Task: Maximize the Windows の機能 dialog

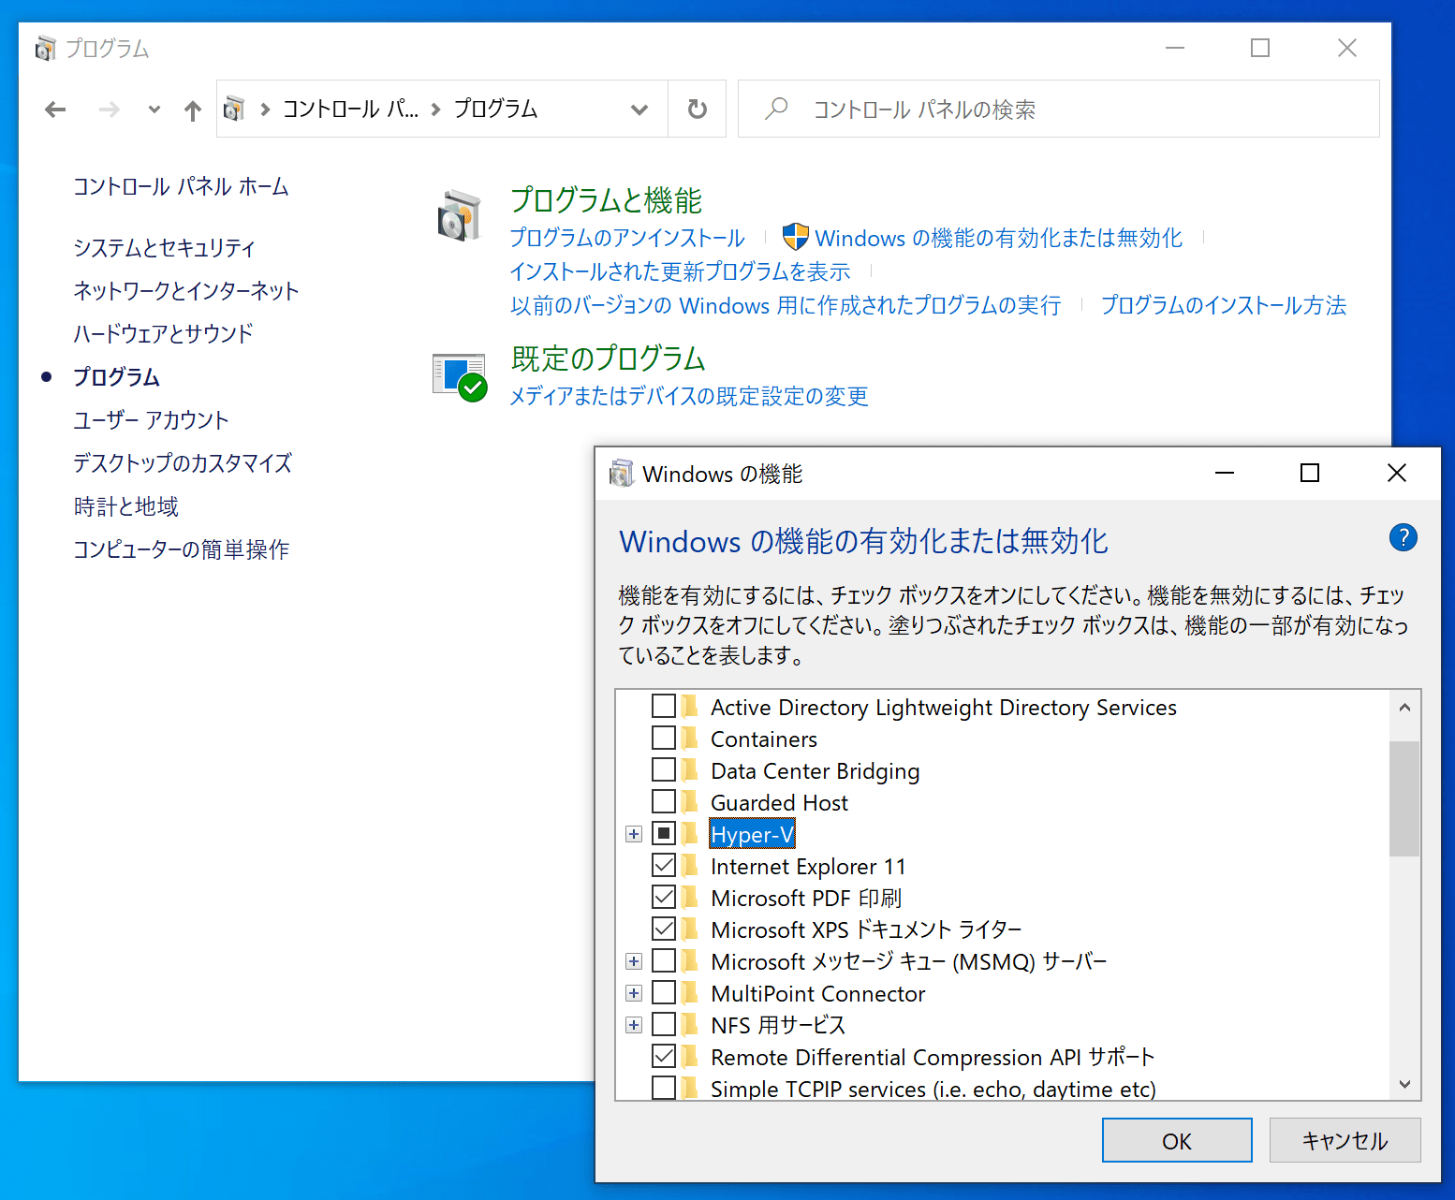Action: coord(1310,474)
